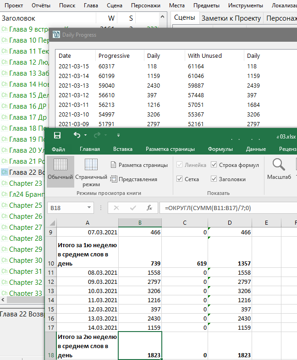Image resolution: width=297 pixels, height=360 pixels.
Task: Switch to Заметки к Проекту tab
Action: 231,18
